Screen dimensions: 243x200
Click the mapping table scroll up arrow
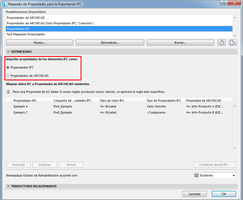point(235,106)
